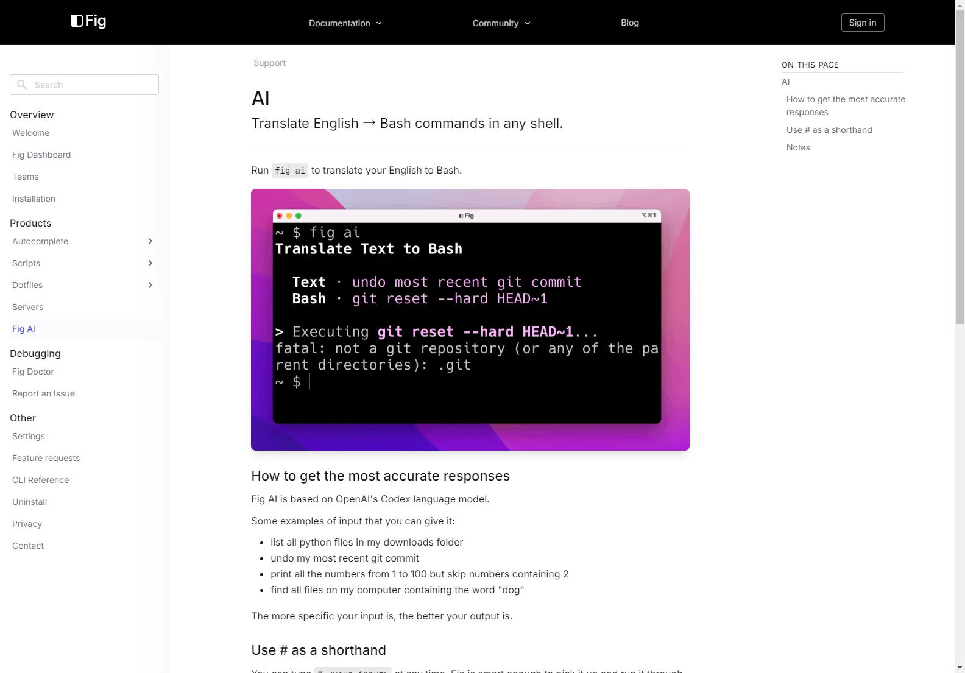The width and height of the screenshot is (965, 673).
Task: Jump to How to get accurate responses
Action: coord(846,105)
